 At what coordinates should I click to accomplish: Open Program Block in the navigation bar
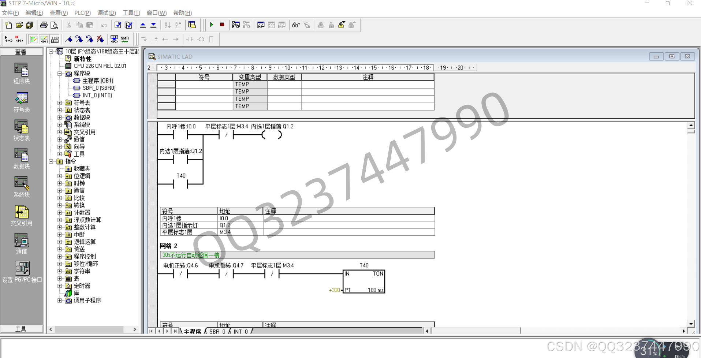click(x=22, y=73)
